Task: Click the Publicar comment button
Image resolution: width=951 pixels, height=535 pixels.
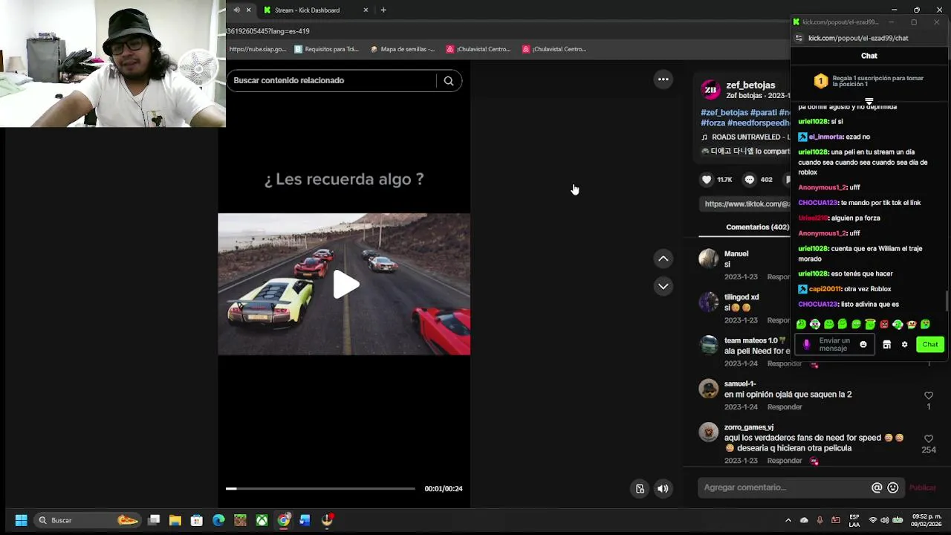Action: (x=923, y=488)
